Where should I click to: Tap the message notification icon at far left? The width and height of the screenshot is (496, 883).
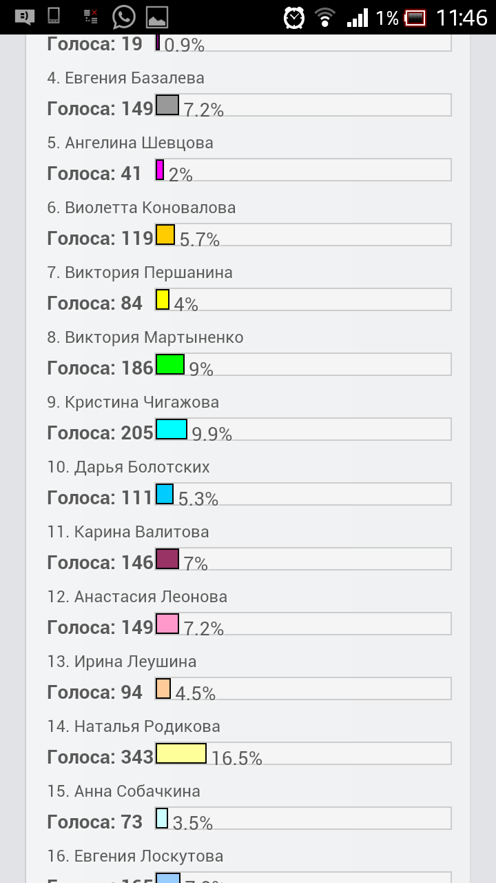click(x=25, y=17)
